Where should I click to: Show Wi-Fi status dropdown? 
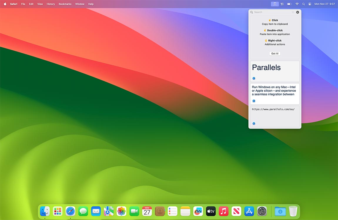pyautogui.click(x=297, y=4)
